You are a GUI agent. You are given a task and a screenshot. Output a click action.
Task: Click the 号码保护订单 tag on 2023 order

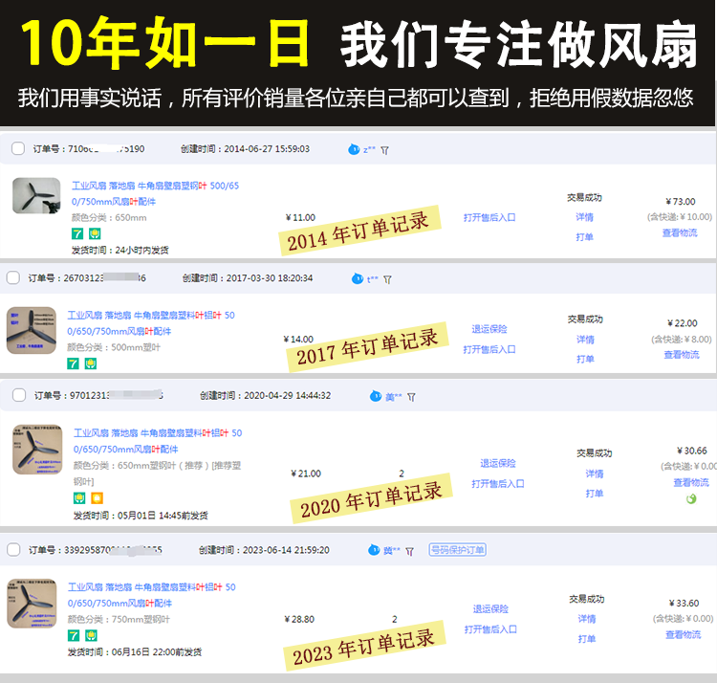click(457, 550)
